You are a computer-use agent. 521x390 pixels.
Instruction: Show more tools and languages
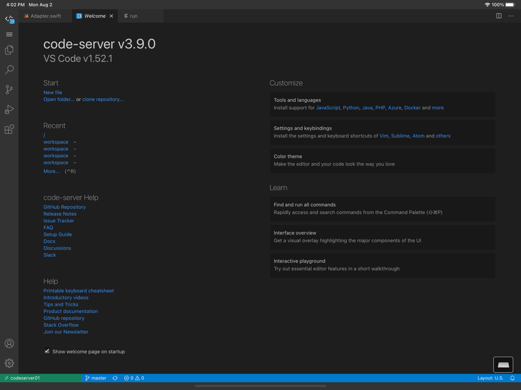[x=438, y=108]
